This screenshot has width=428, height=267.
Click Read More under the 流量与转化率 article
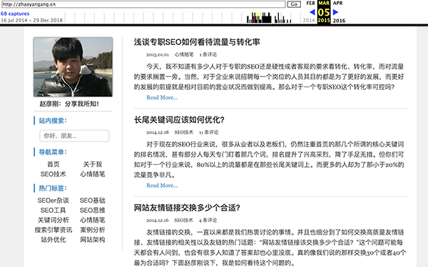[x=162, y=98]
